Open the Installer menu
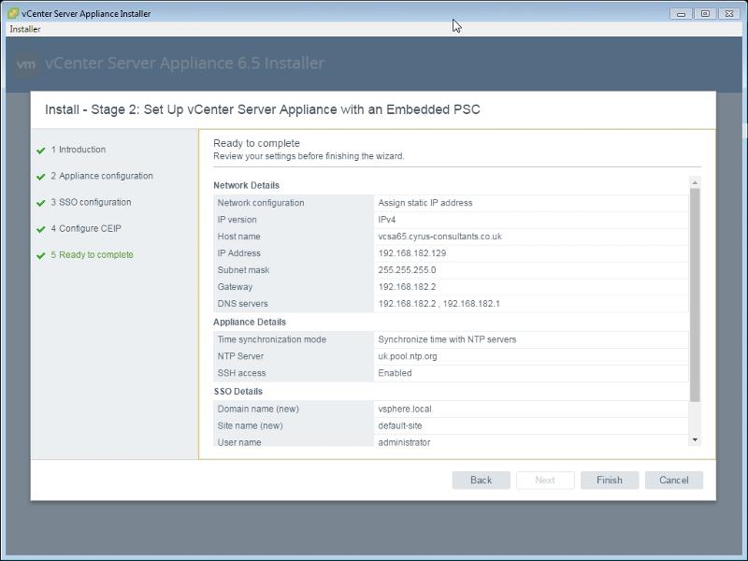748x561 pixels. point(25,29)
